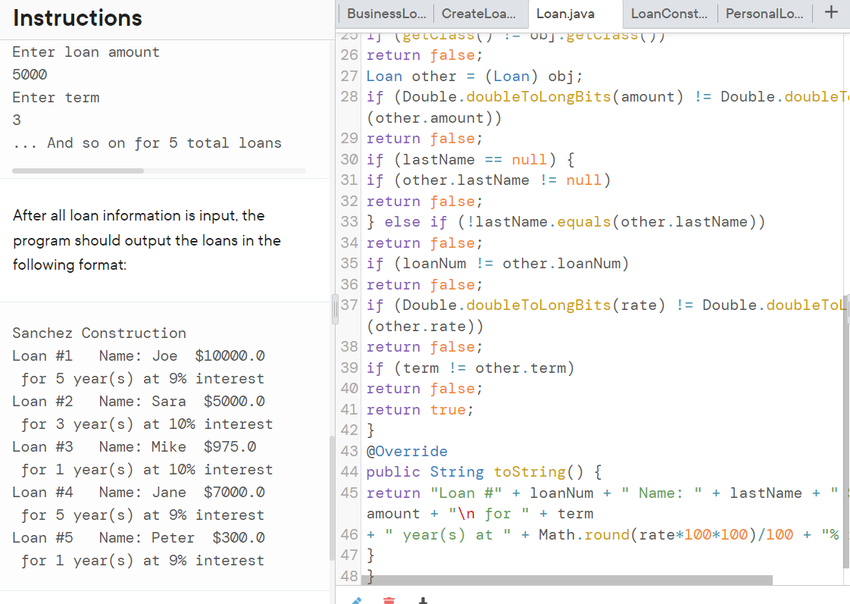Click 'Loan #4 Name: Jane $7000.0' row

pos(139,493)
